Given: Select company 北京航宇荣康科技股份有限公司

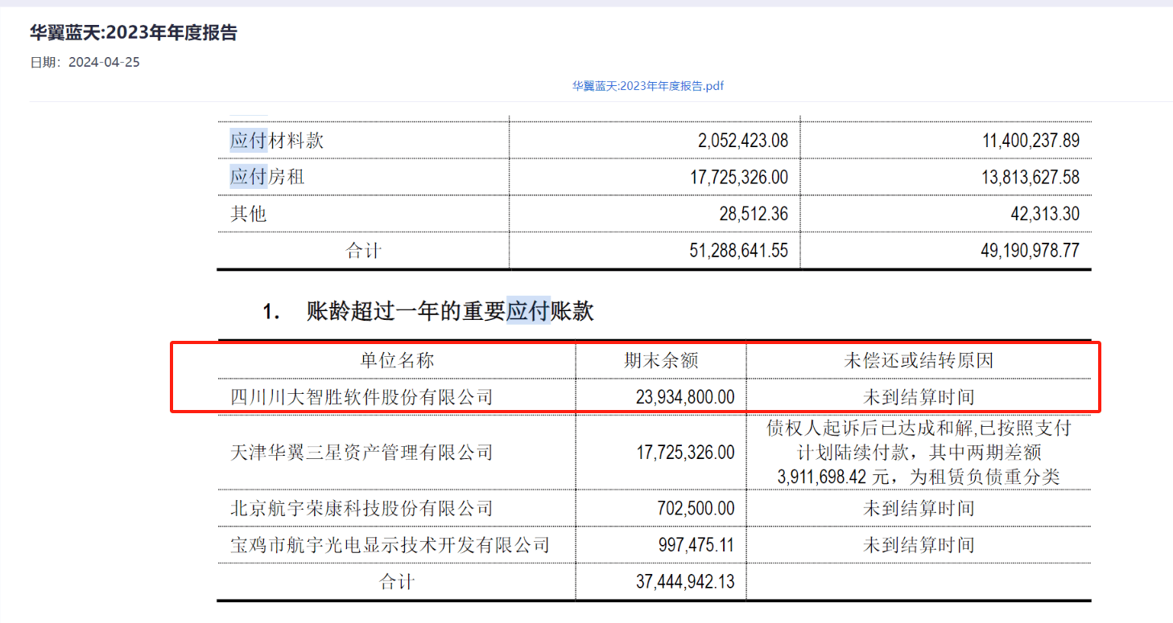Looking at the screenshot, I should [x=361, y=508].
